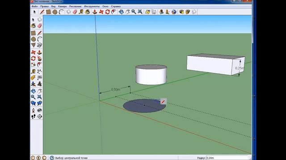
Task: Click the 0,25m dimension label on the box
Action: [x=240, y=68]
